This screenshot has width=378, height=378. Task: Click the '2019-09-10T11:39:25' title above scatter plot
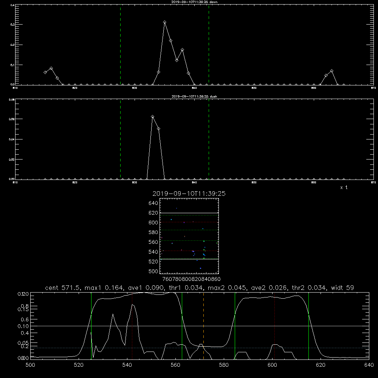(x=189, y=194)
